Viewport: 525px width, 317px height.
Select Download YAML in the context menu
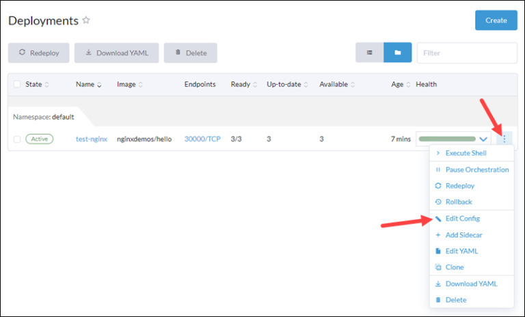[x=472, y=284]
